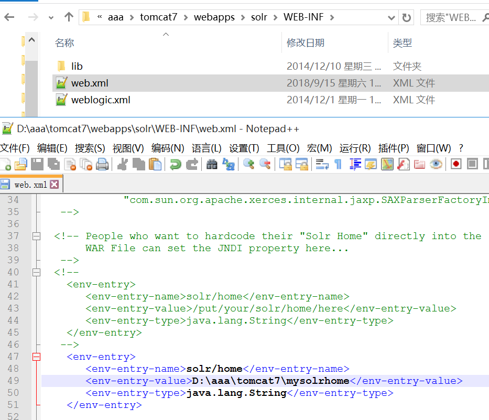Open the 编辑(E) menu
This screenshot has height=420, width=489.
(52, 148)
